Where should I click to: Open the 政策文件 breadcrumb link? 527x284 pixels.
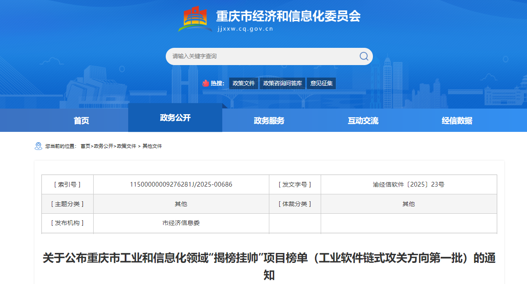126,147
